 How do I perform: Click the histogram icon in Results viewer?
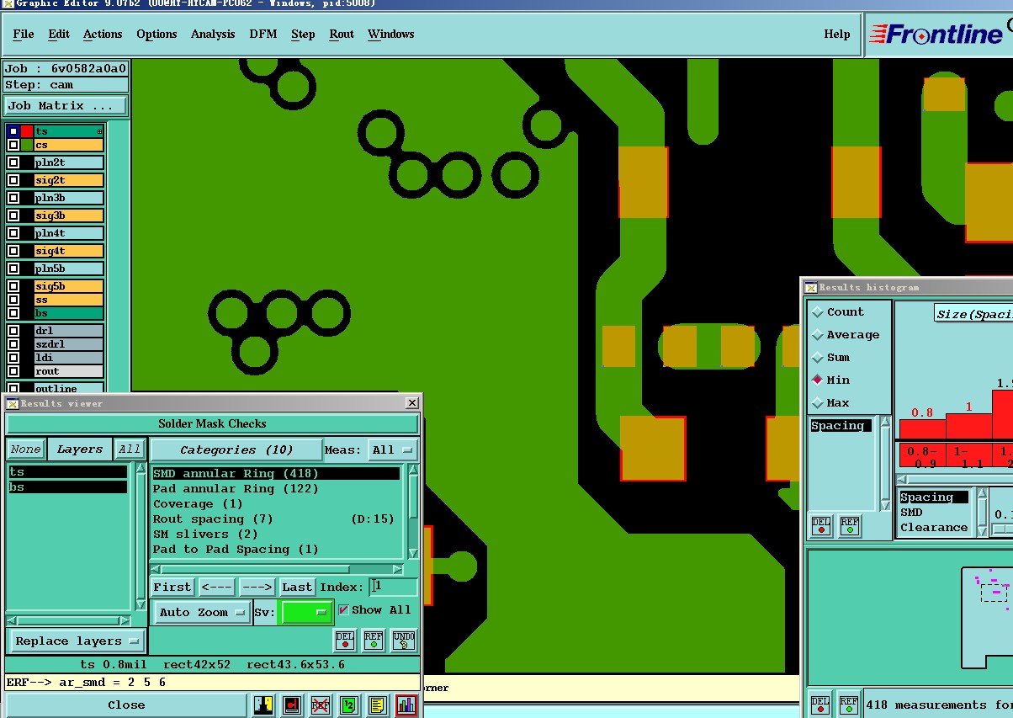tap(406, 705)
